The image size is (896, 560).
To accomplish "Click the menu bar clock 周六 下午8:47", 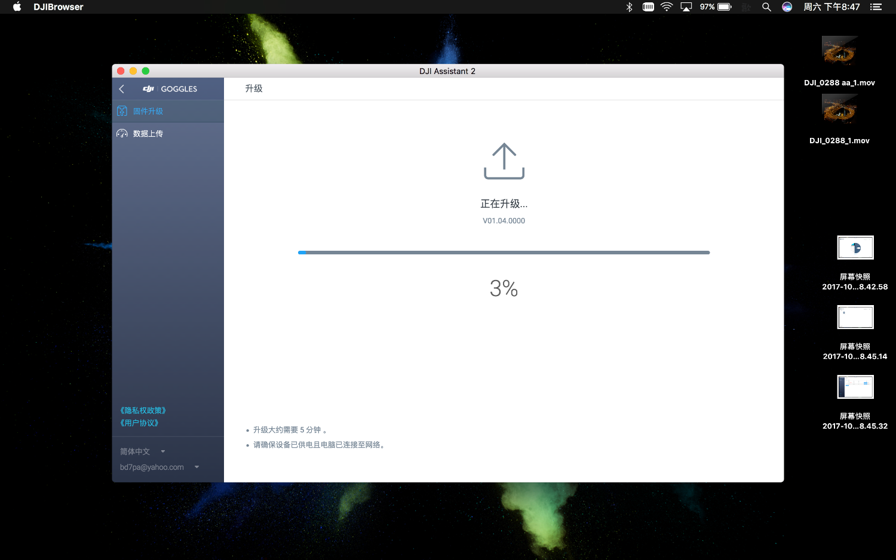I will [831, 7].
